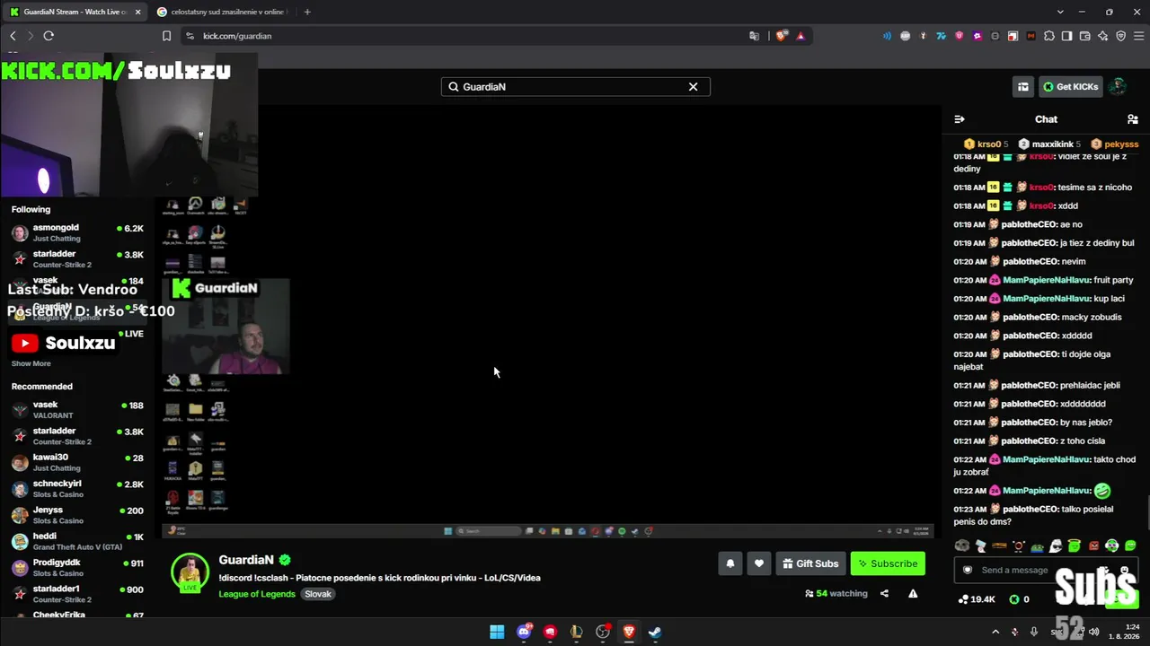Open vasek VALORANT recommended channel
The image size is (1150, 646).
[x=77, y=410]
